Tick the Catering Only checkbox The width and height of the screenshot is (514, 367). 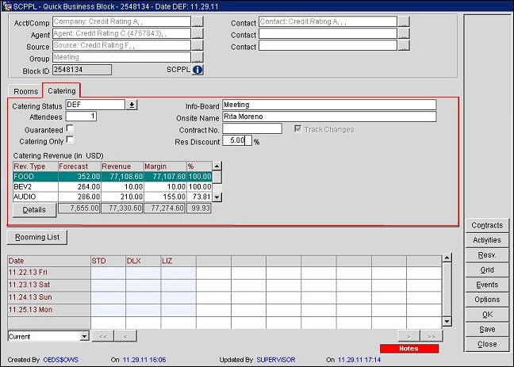pyautogui.click(x=71, y=140)
